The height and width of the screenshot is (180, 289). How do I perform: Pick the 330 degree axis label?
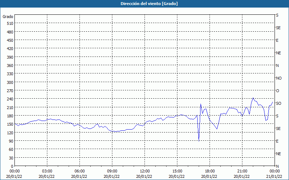click(x=10, y=74)
